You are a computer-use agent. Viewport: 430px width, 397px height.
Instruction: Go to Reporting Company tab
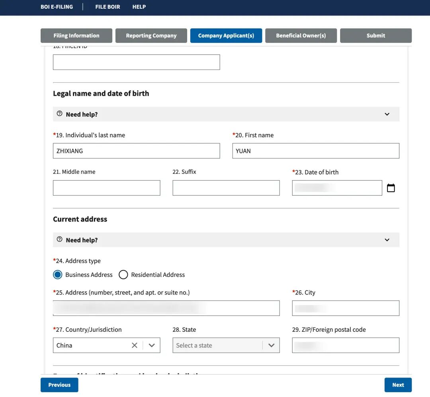tap(151, 35)
